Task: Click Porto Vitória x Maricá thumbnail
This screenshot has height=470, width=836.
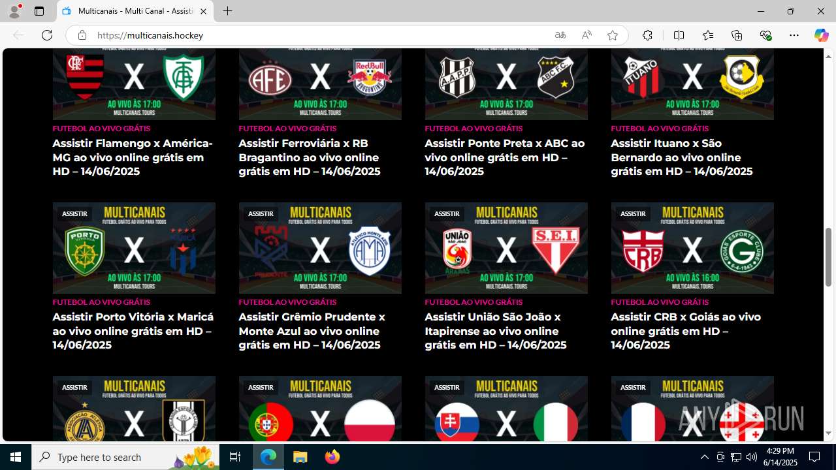Action: coord(134,248)
